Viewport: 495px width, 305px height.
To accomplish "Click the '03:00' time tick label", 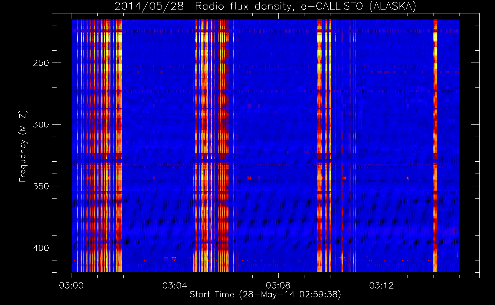I will (x=71, y=285).
